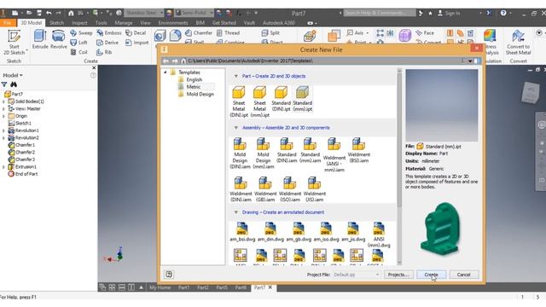Pick Standard (mm).iam assembly template
Image resolution: width=546 pixels, height=307 pixels.
pos(310,150)
